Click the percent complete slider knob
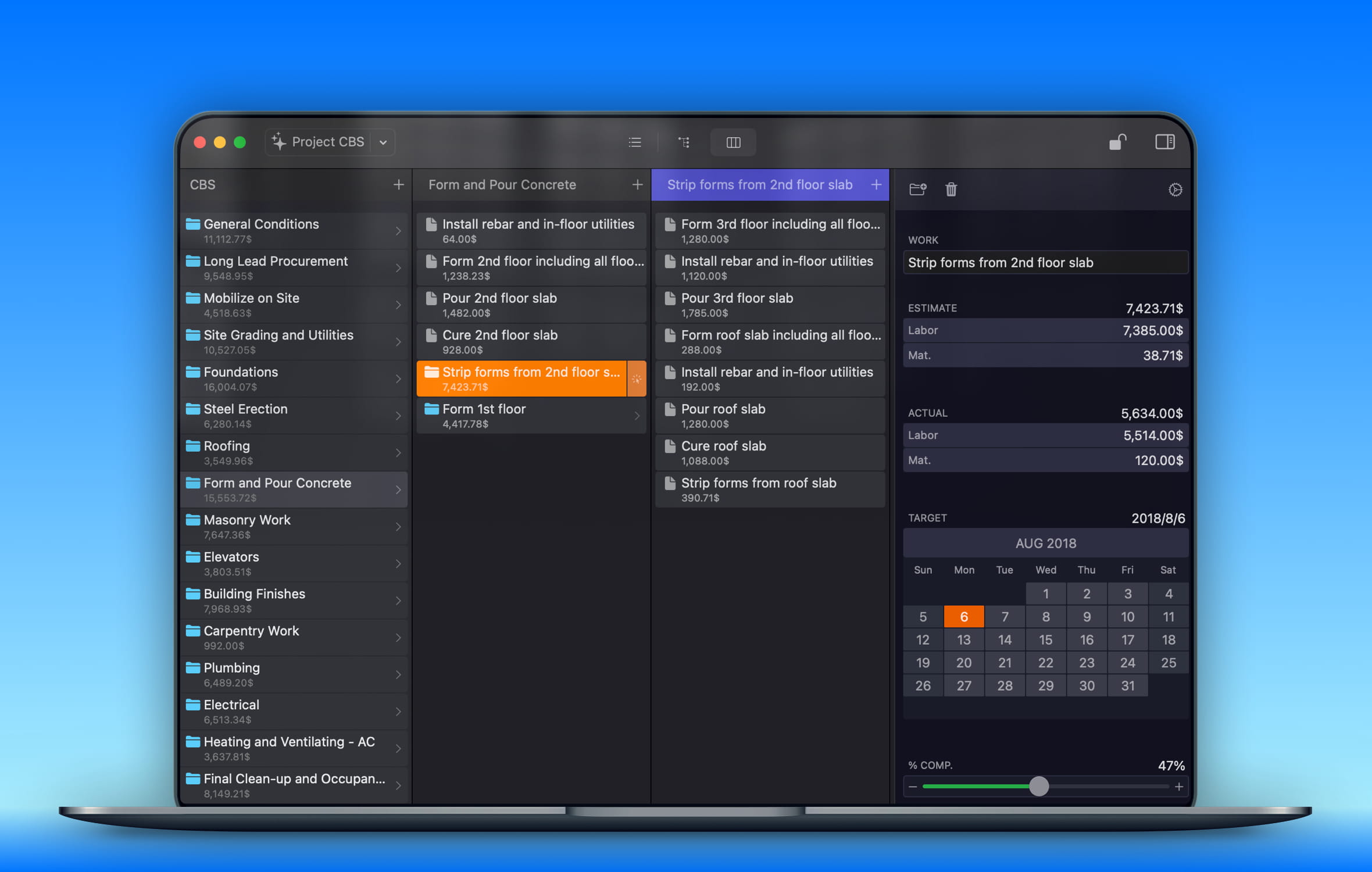Viewport: 1372px width, 872px height. coord(1039,787)
